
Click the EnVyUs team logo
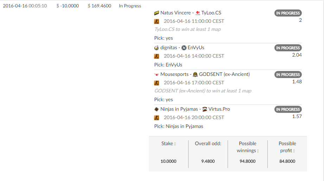(x=184, y=48)
